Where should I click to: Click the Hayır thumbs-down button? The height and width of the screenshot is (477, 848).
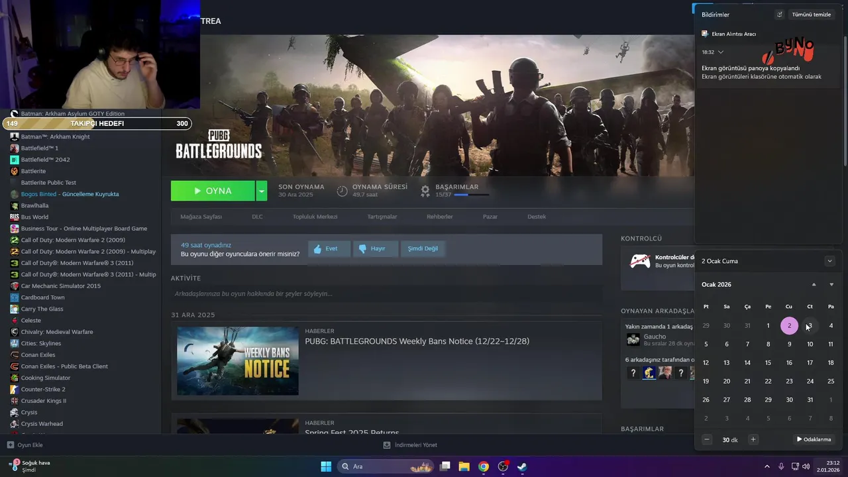point(376,249)
